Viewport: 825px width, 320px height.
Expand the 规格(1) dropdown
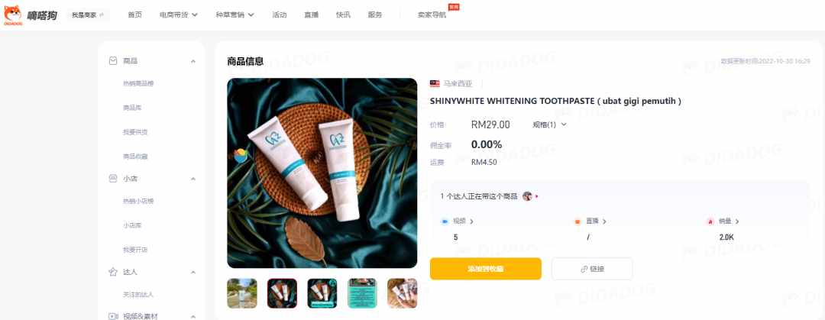549,124
